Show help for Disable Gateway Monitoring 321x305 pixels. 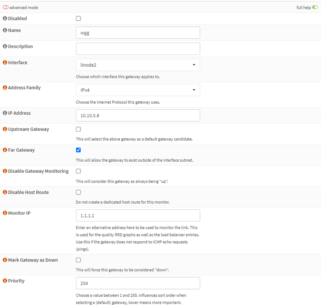(x=5, y=171)
